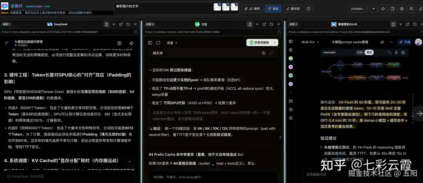
Task: Download the mermaid diagram
Action: coord(396,52)
